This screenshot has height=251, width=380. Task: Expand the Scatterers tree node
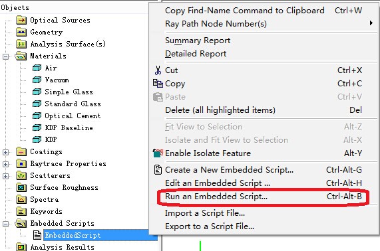point(5,176)
